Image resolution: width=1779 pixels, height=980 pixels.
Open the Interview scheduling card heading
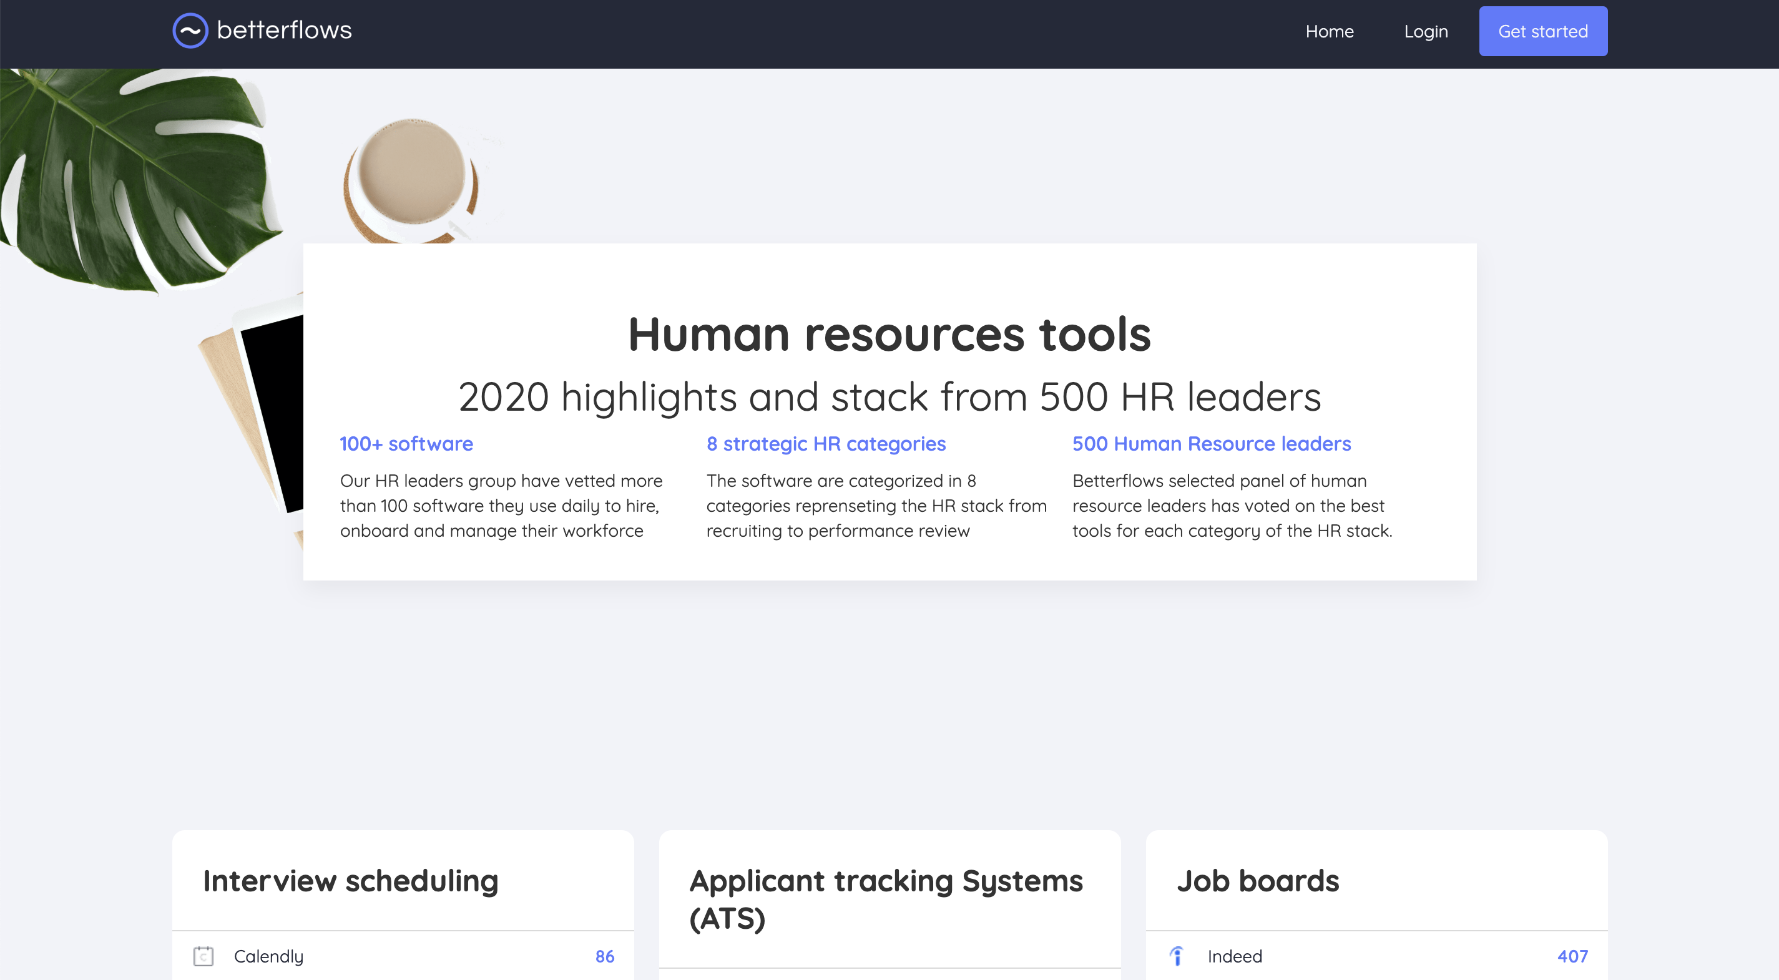(350, 881)
